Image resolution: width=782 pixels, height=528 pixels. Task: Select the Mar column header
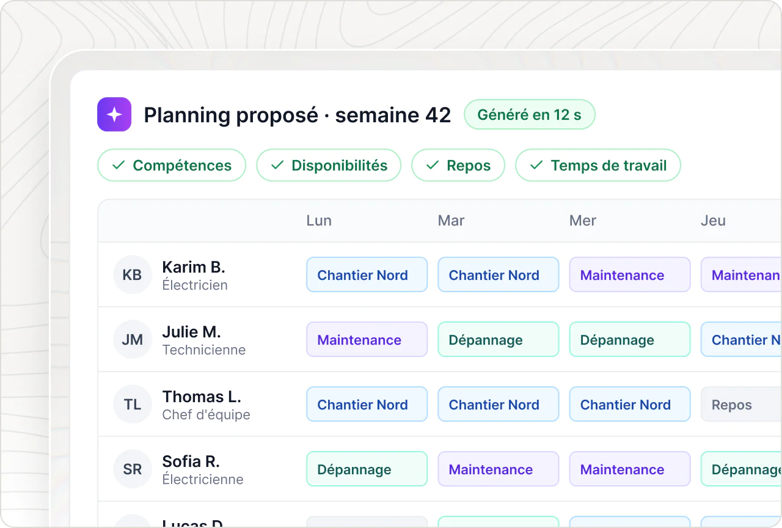tap(451, 221)
